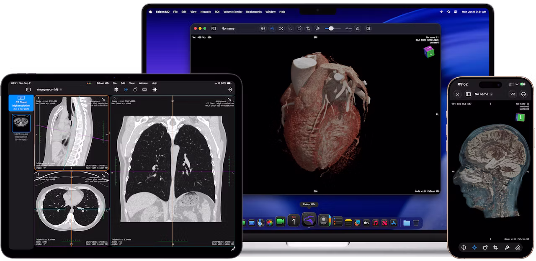This screenshot has width=536, height=261.
Task: Click the magnifier zoom tool in Mac toolbar
Action: 290,28
